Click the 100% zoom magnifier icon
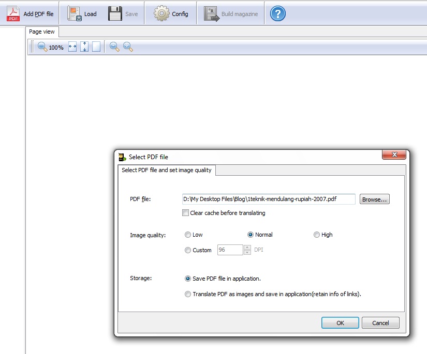This screenshot has width=427, height=354. click(x=42, y=47)
